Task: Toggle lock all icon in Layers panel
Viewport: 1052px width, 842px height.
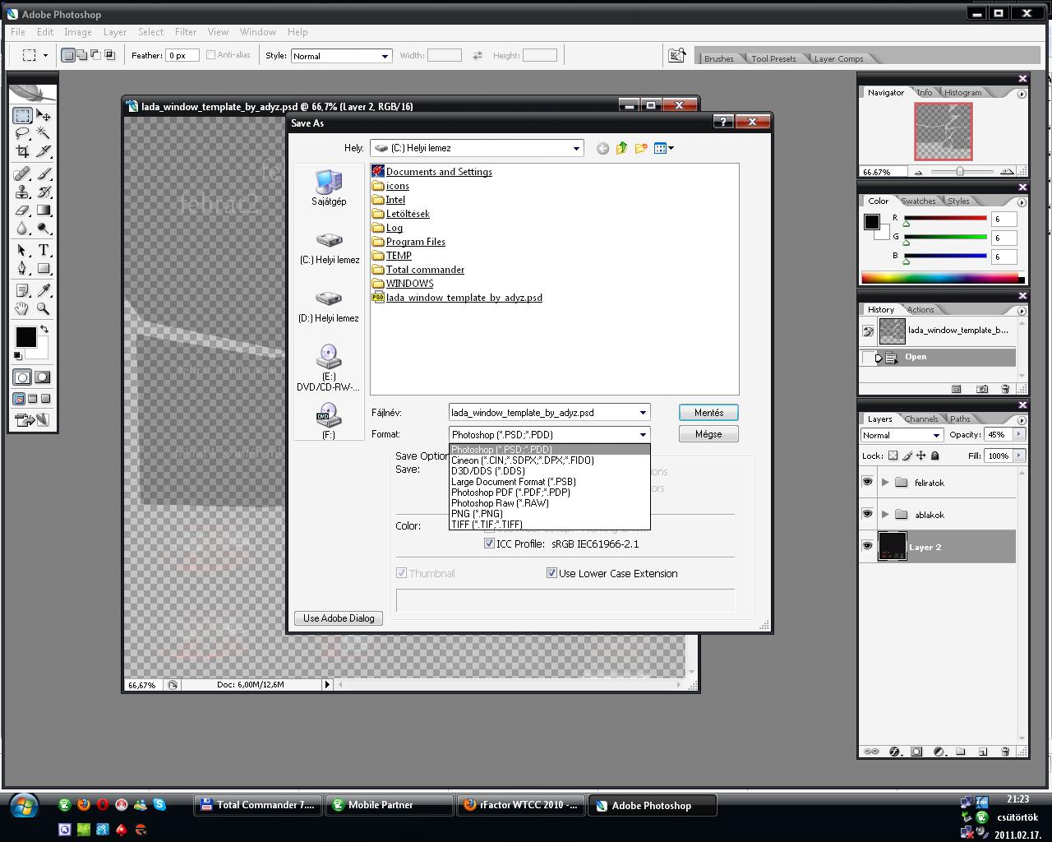Action: coord(934,456)
